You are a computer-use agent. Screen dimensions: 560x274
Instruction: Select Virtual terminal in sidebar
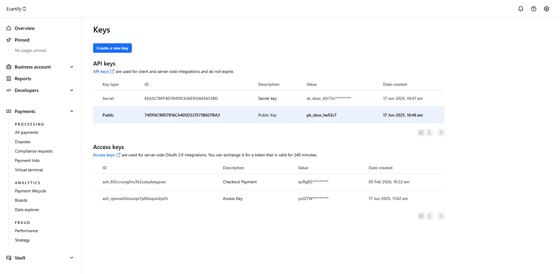click(x=29, y=170)
